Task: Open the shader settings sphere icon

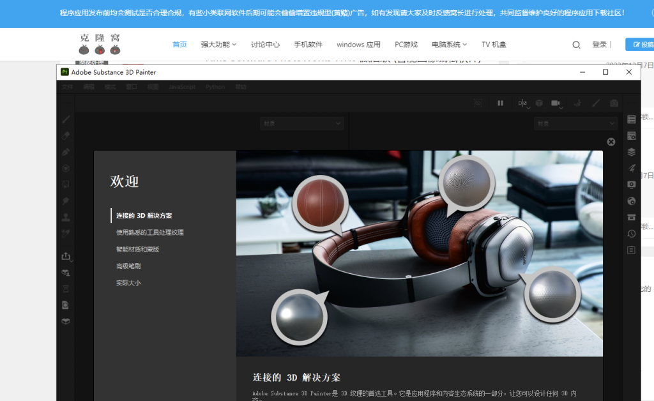Action: pyautogui.click(x=632, y=201)
